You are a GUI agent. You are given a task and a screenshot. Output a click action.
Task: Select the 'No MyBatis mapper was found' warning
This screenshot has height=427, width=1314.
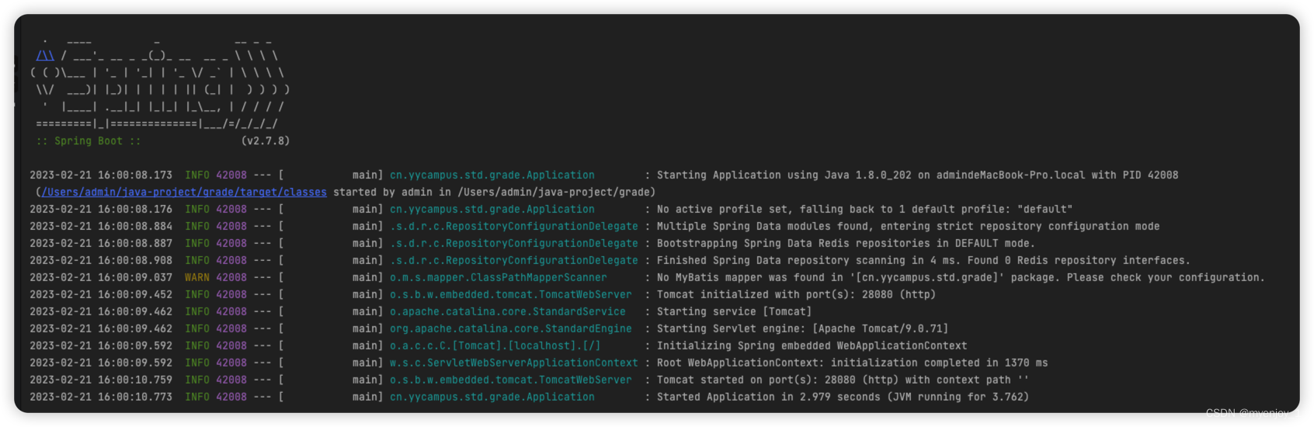pyautogui.click(x=741, y=277)
